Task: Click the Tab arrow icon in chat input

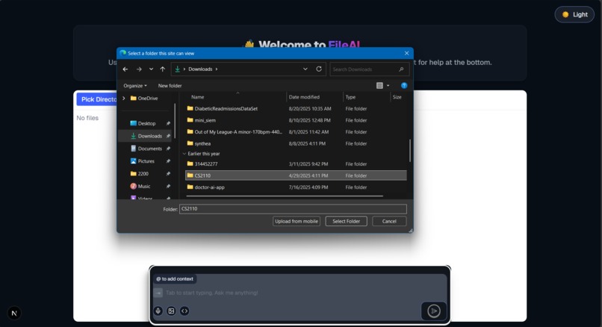Action: pyautogui.click(x=158, y=293)
